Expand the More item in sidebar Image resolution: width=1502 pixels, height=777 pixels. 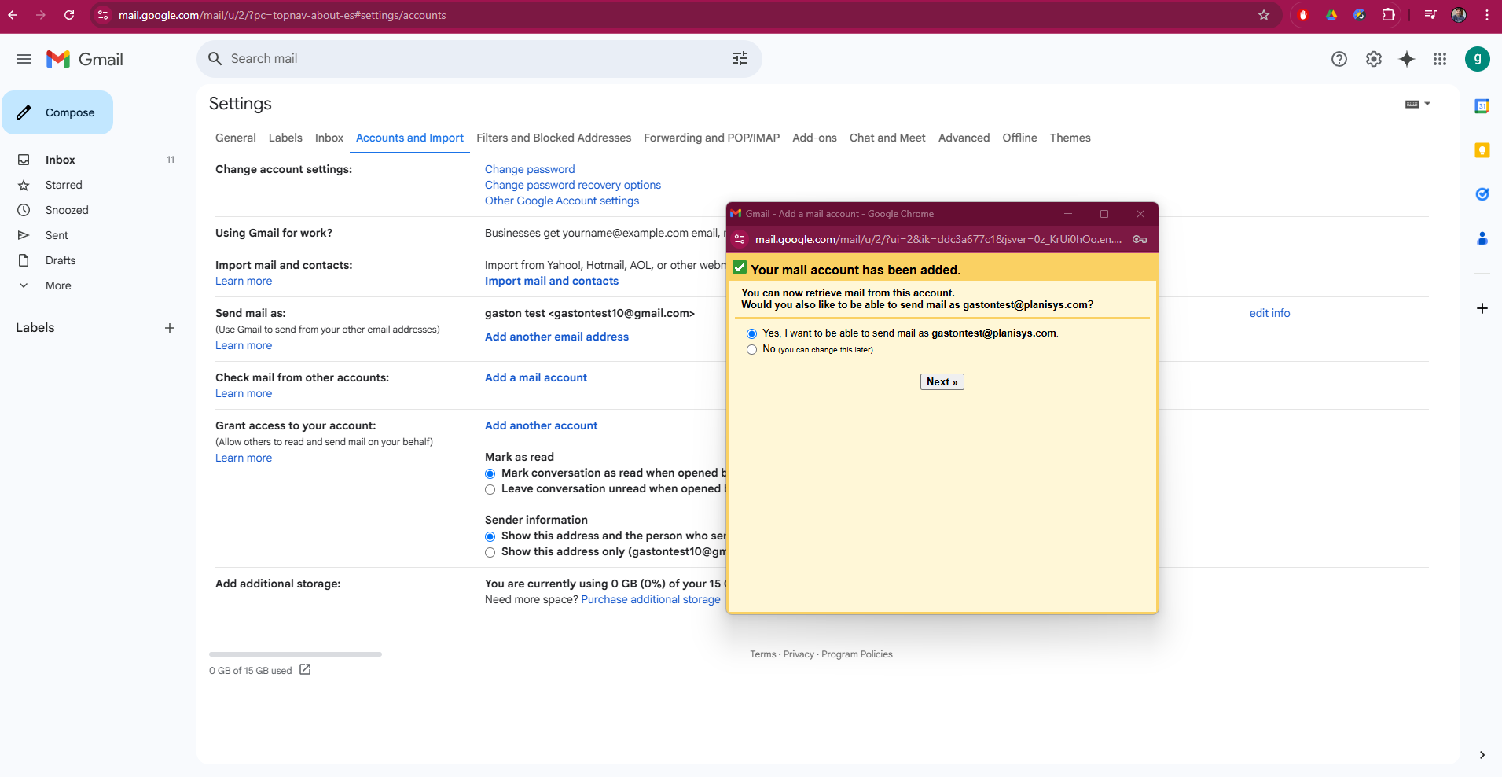pyautogui.click(x=58, y=285)
